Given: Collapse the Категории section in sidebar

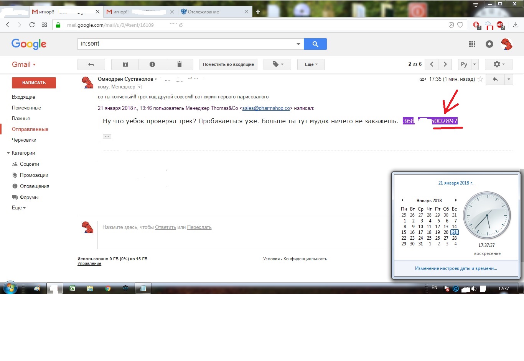Looking at the screenshot, I should (8, 153).
